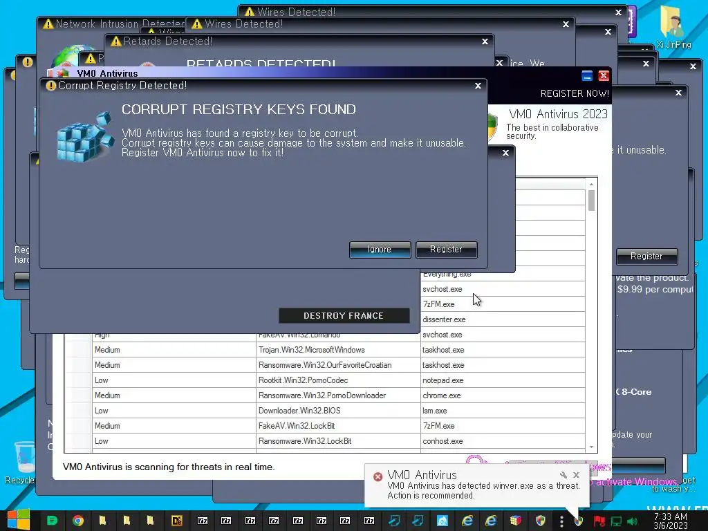Click Register in the right background popup

646,256
